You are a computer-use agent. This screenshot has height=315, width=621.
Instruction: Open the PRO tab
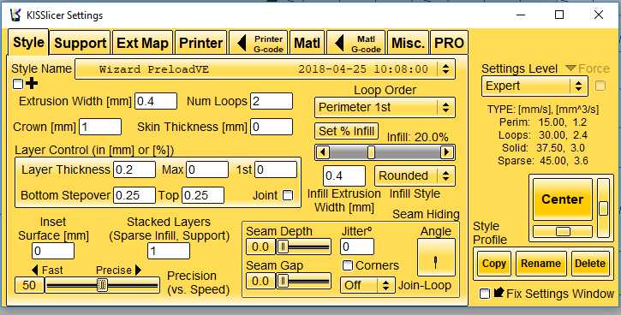449,43
